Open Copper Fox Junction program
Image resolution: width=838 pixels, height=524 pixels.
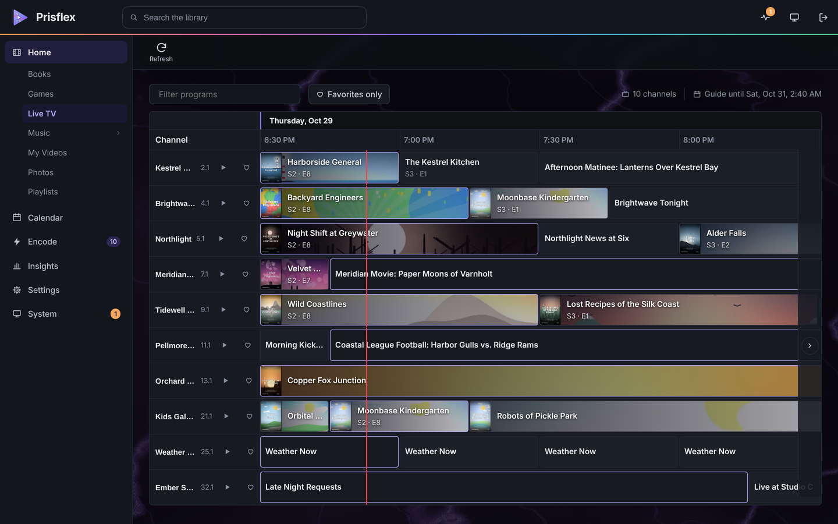pos(529,381)
